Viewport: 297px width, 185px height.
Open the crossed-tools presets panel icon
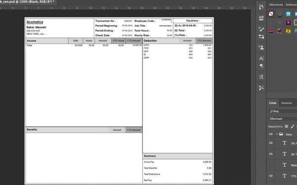(261, 88)
